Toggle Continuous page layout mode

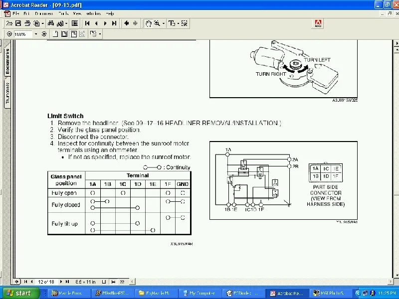coord(114,282)
